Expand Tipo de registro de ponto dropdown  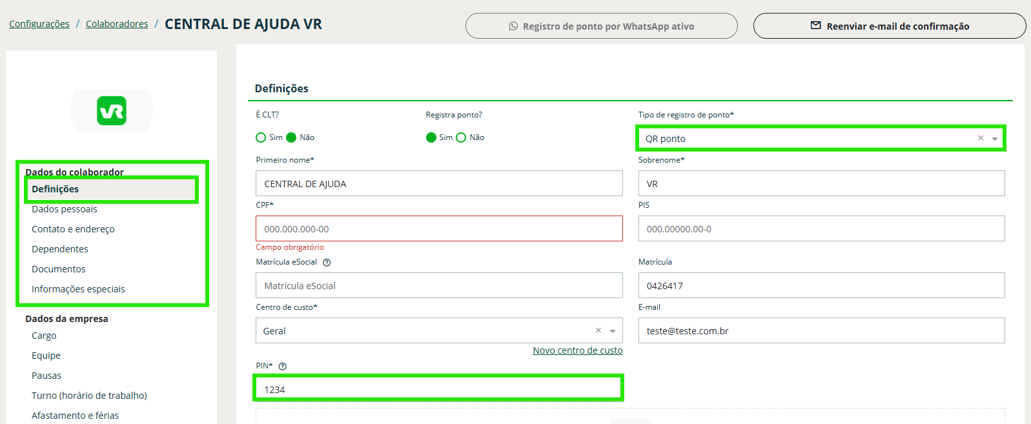(x=995, y=139)
